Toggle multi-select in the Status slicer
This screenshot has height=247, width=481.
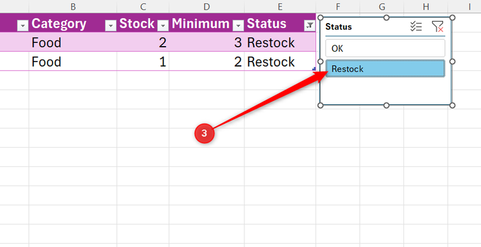coord(416,27)
